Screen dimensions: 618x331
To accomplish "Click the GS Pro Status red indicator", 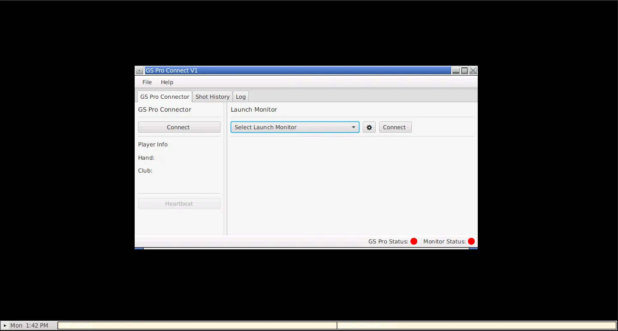I will pyautogui.click(x=413, y=241).
